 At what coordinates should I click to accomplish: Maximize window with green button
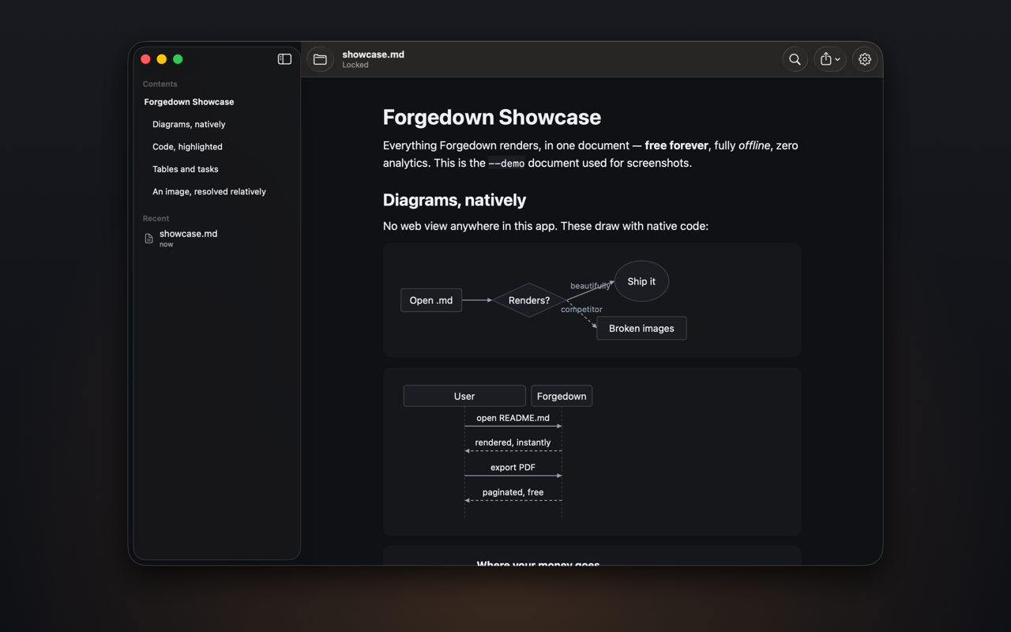(178, 59)
